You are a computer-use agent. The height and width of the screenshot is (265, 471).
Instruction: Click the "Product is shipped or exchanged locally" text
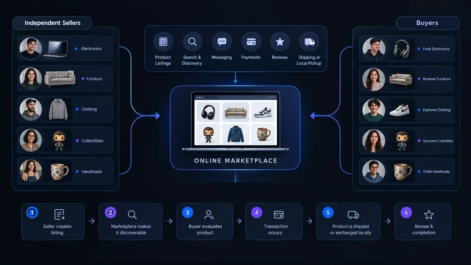(x=350, y=230)
